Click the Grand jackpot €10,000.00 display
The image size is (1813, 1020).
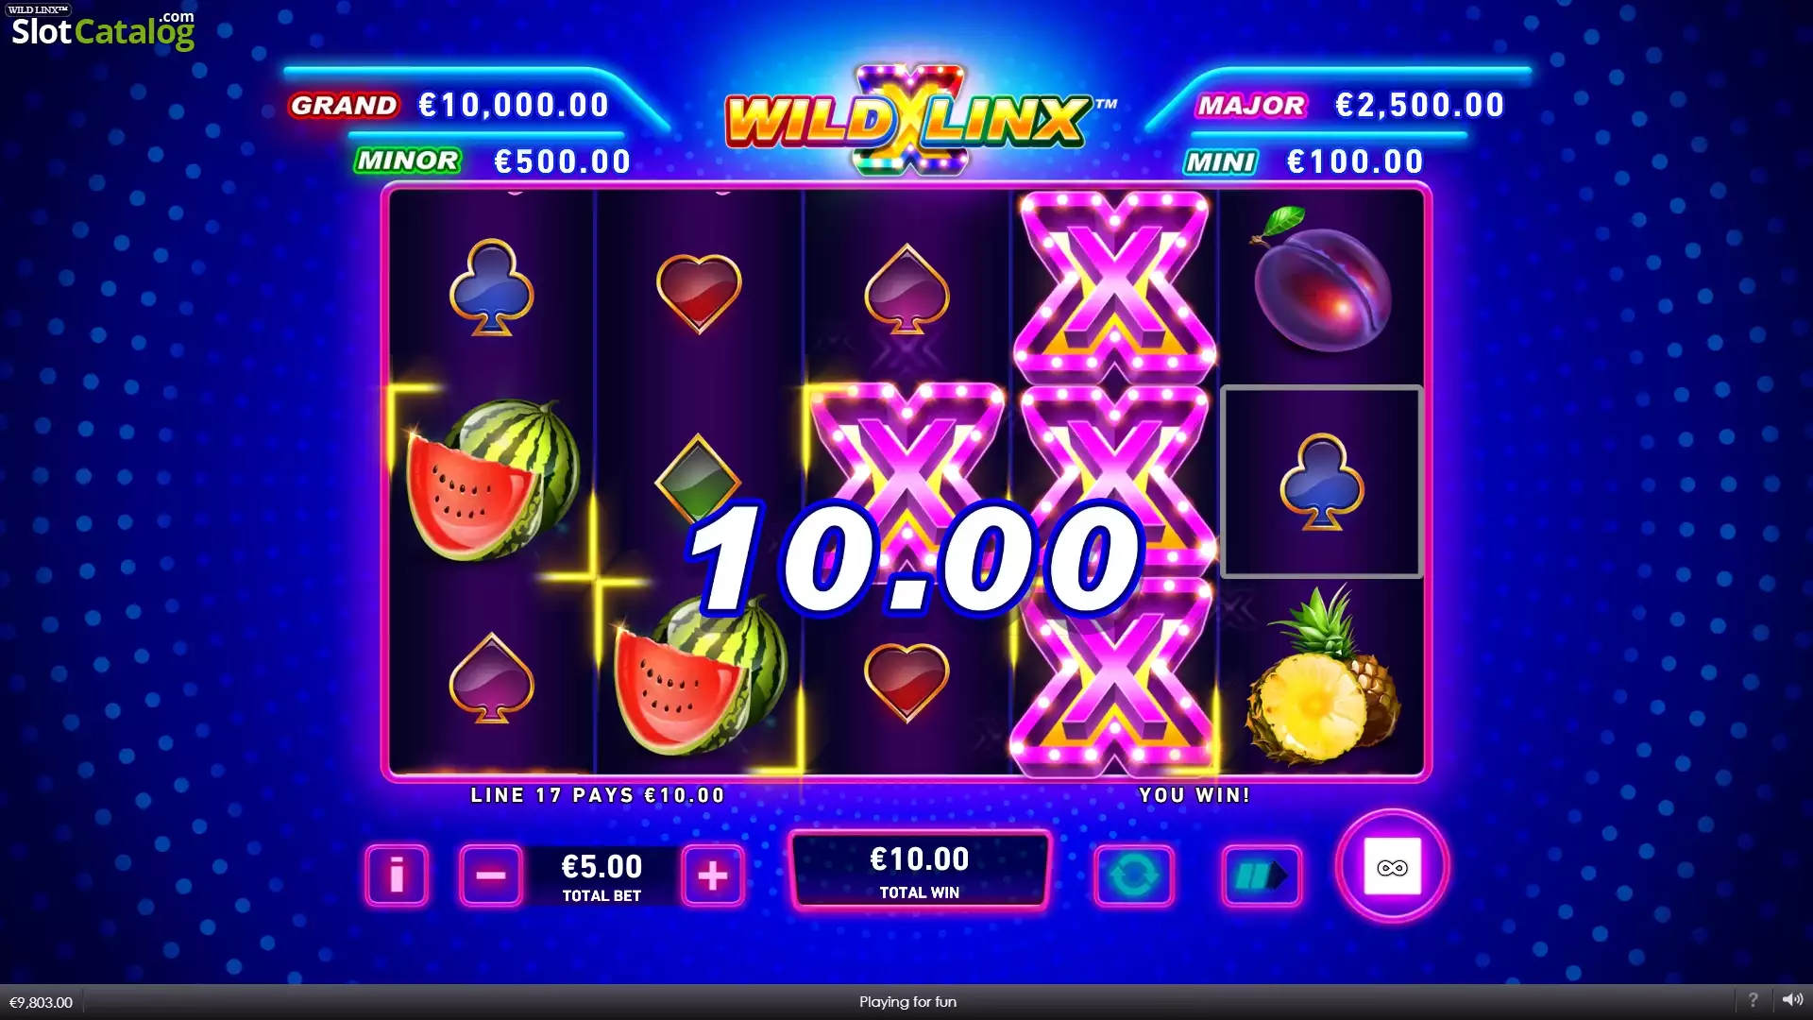[449, 105]
